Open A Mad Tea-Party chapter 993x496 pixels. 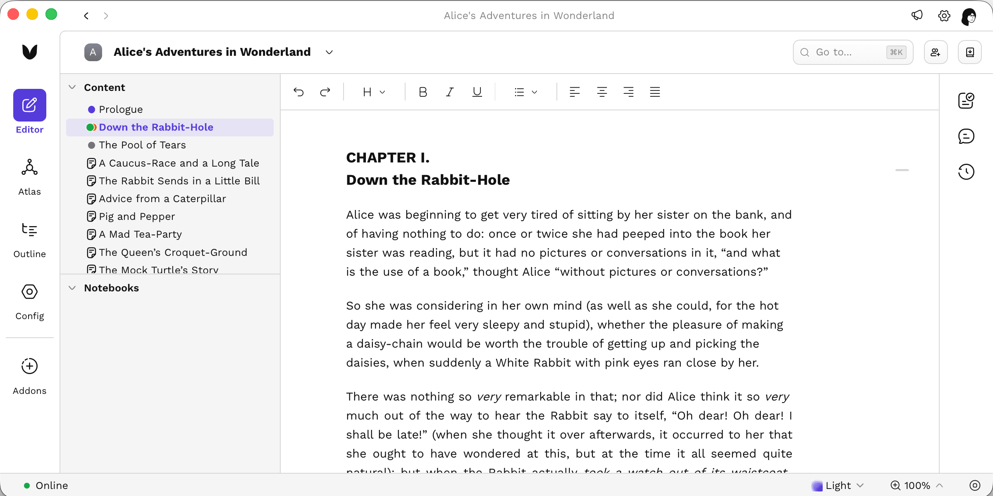point(170,234)
